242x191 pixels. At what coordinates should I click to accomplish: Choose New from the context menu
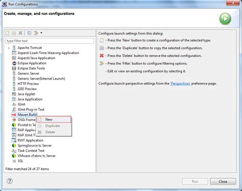(54, 120)
